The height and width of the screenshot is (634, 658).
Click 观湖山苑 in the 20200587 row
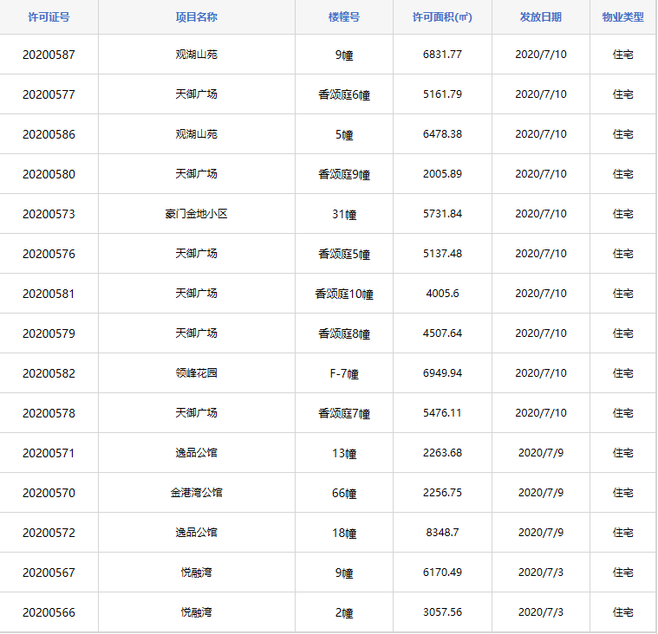(x=197, y=55)
